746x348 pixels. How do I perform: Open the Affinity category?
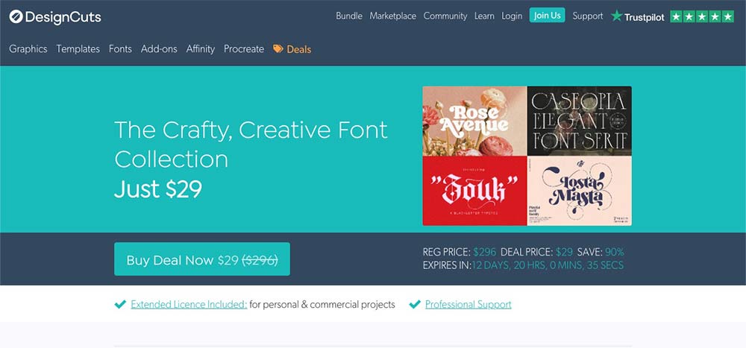[x=200, y=49]
